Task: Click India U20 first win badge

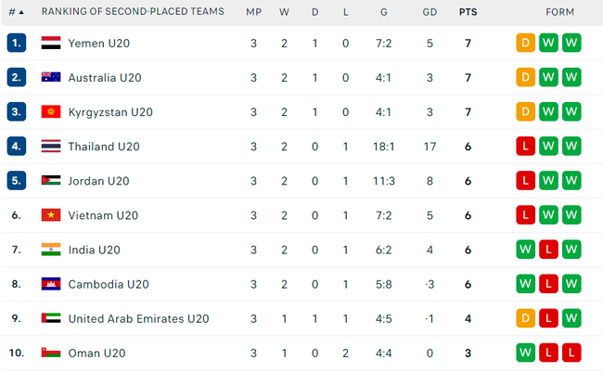Action: click(x=526, y=250)
